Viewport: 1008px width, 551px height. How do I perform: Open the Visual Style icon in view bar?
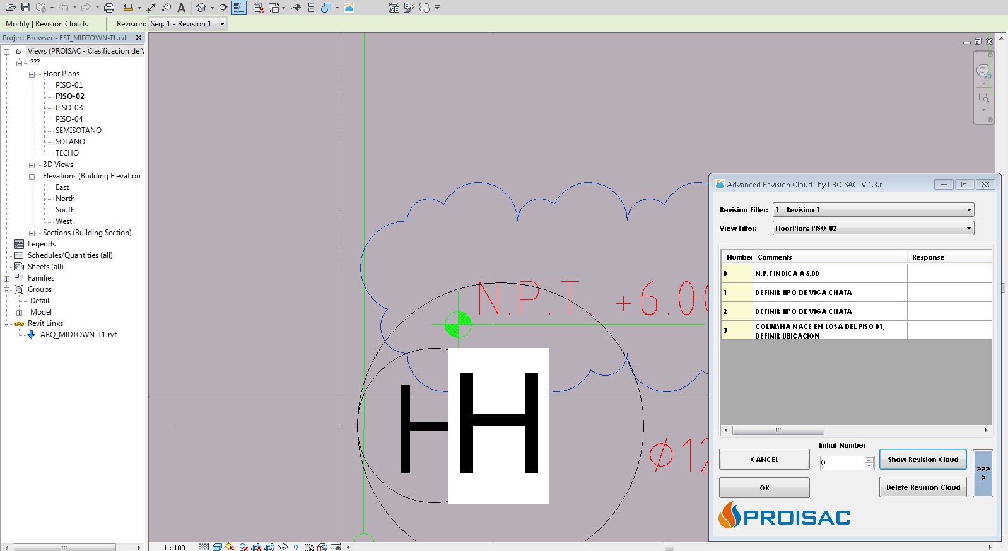217,547
